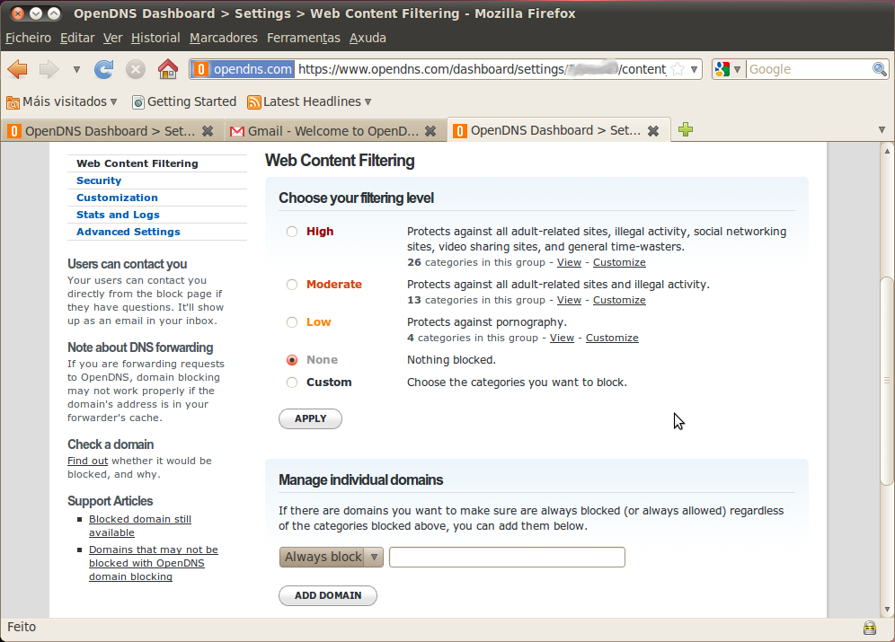
Task: Click the address bar URL text
Action: [x=483, y=69]
